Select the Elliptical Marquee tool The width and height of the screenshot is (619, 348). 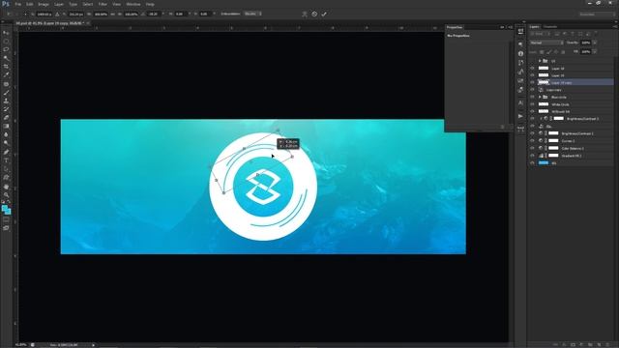pos(6,41)
